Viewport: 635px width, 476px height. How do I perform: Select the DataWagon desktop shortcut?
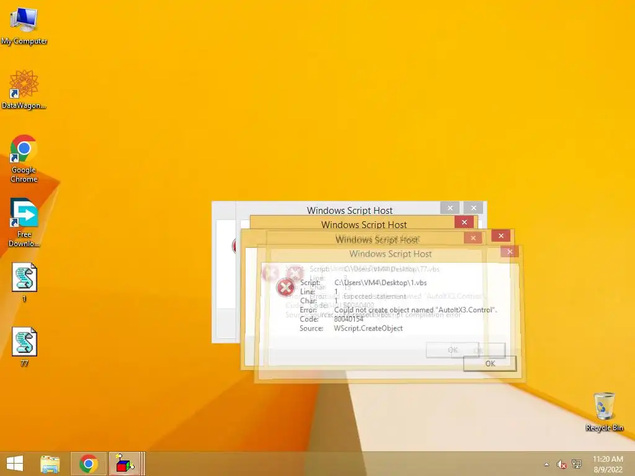(x=24, y=90)
